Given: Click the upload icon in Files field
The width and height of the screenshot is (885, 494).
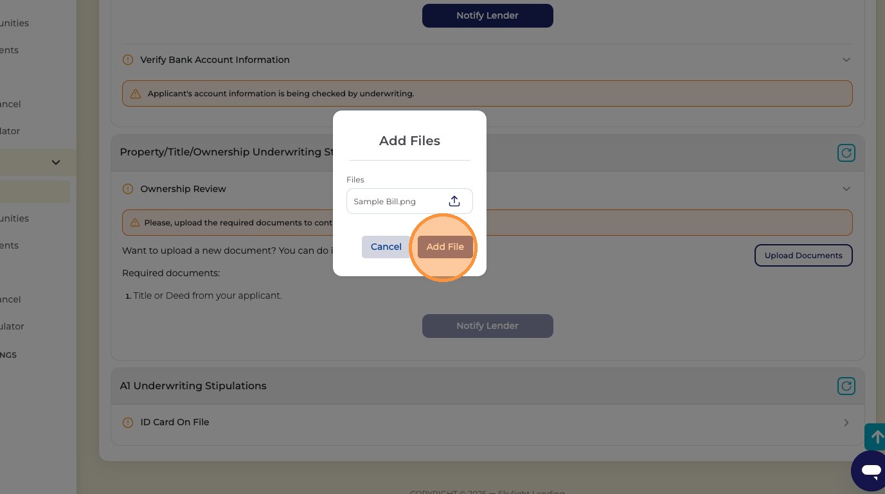Looking at the screenshot, I should point(454,201).
